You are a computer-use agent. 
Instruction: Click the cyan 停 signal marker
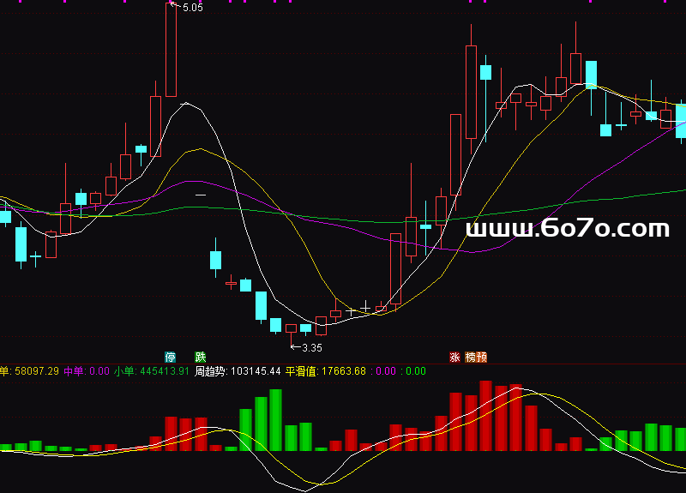pos(171,357)
